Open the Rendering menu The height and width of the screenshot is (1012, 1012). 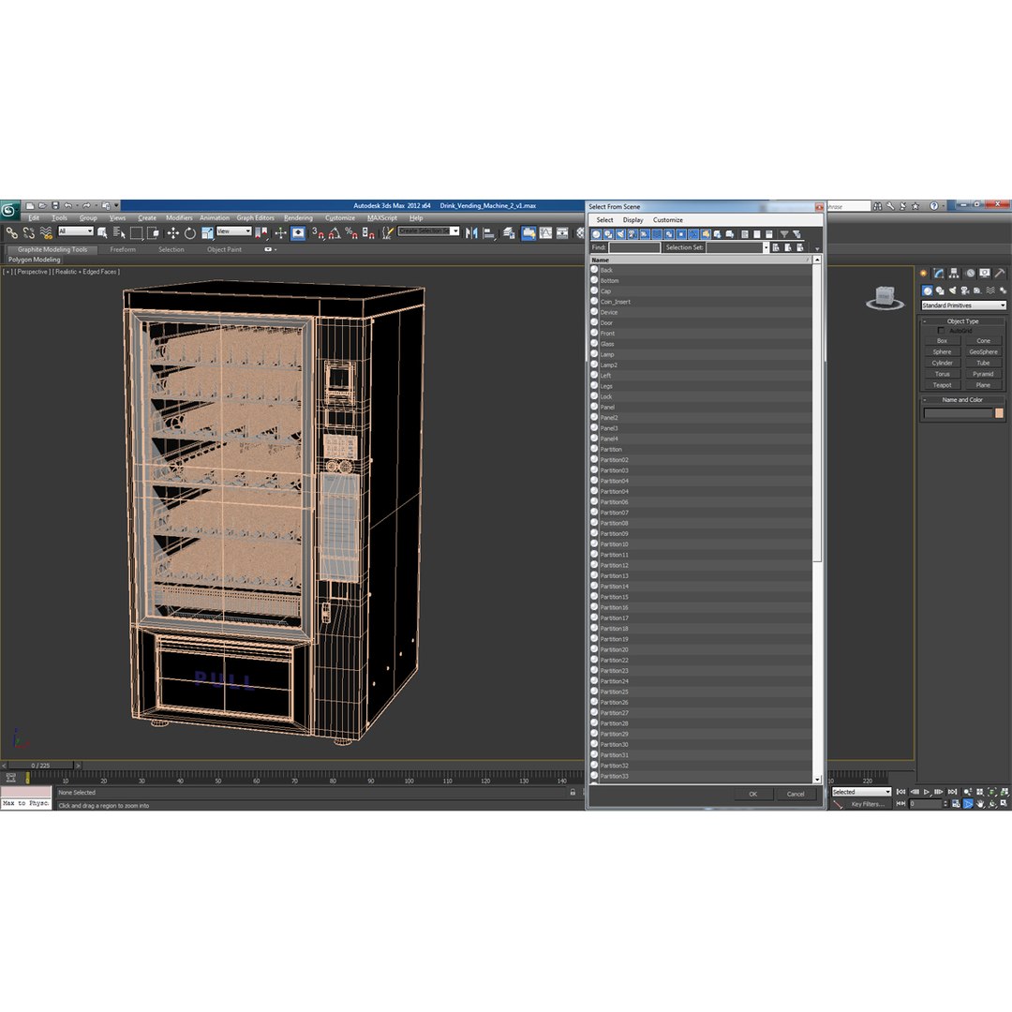[298, 218]
